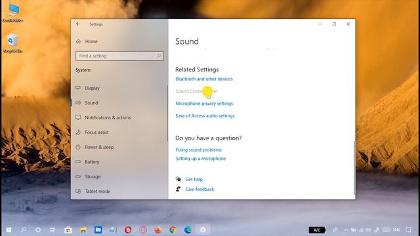Click the volume speaker tray icon
Screen dimensions: 420x236
pos(368,230)
